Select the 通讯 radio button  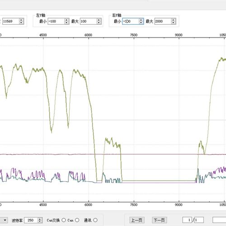click(95, 220)
